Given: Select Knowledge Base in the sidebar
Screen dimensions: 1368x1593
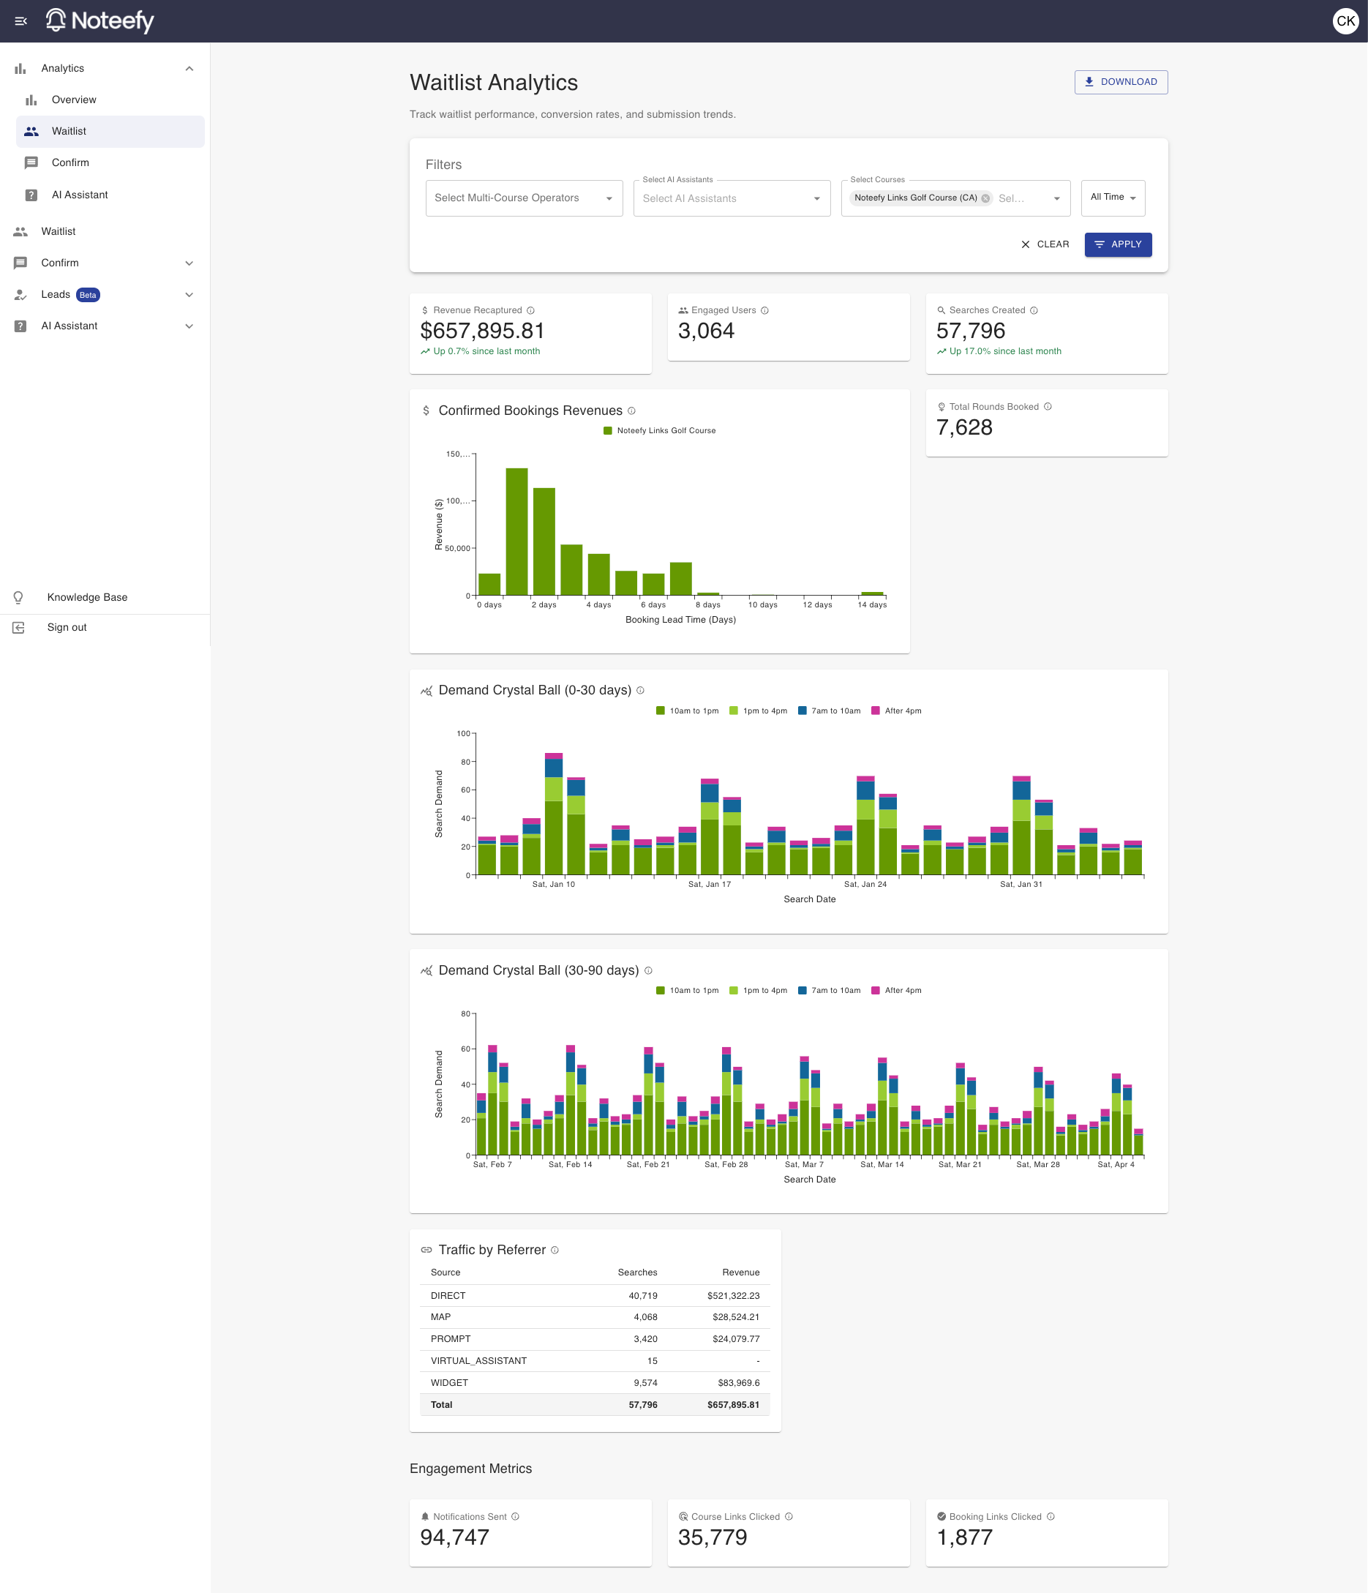Looking at the screenshot, I should tap(87, 597).
